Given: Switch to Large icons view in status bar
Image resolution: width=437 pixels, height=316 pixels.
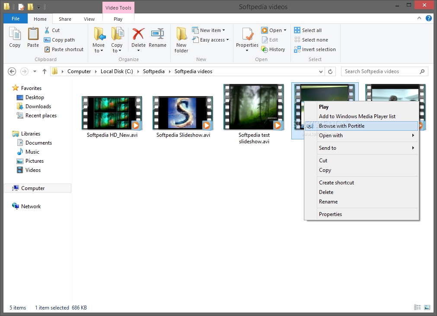Looking at the screenshot, I should point(427,307).
